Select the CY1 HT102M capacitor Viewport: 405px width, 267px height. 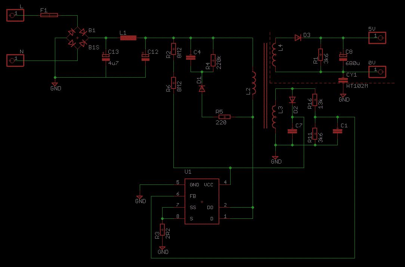pyautogui.click(x=343, y=80)
